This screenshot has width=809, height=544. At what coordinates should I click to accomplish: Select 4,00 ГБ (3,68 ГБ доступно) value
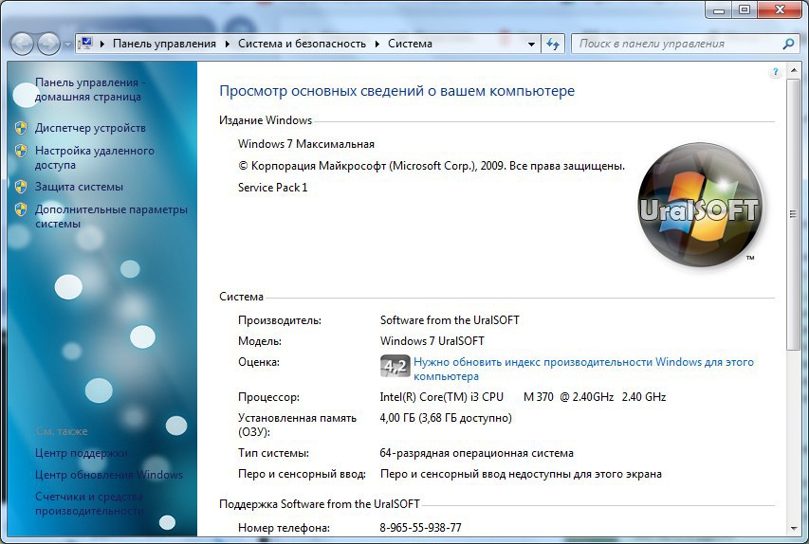[x=446, y=418]
